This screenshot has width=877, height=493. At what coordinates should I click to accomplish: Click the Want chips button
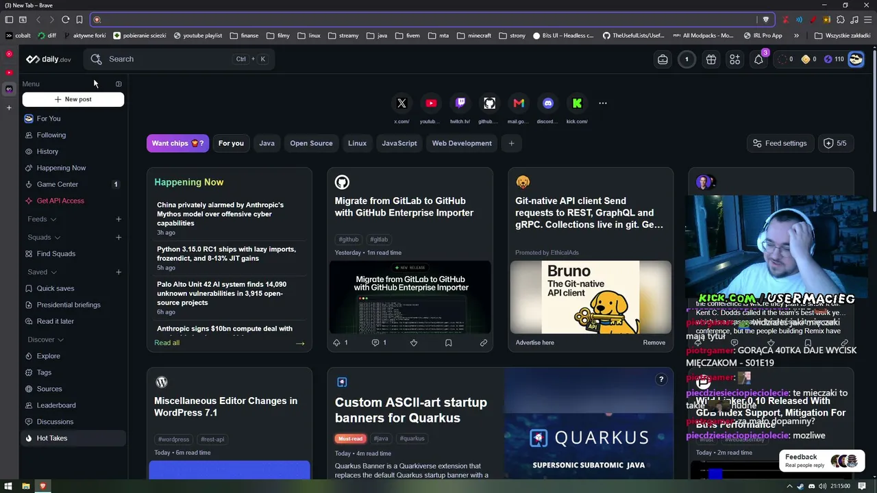[177, 143]
